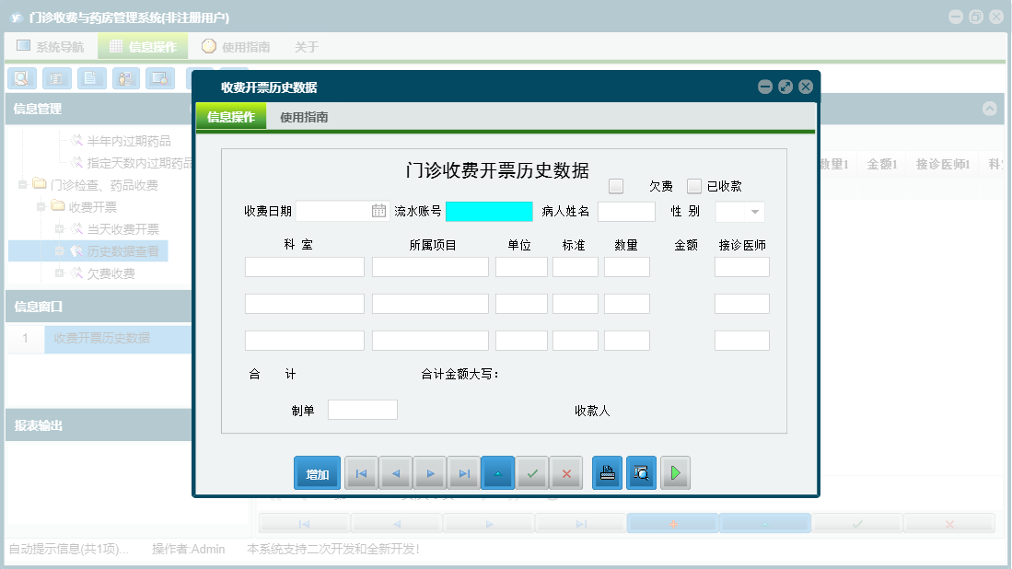
Task: Click the 信息管理 panel header
Action: click(x=99, y=109)
